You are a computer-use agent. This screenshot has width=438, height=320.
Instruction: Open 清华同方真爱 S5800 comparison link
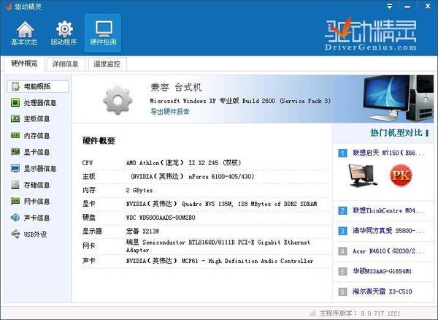tap(388, 231)
